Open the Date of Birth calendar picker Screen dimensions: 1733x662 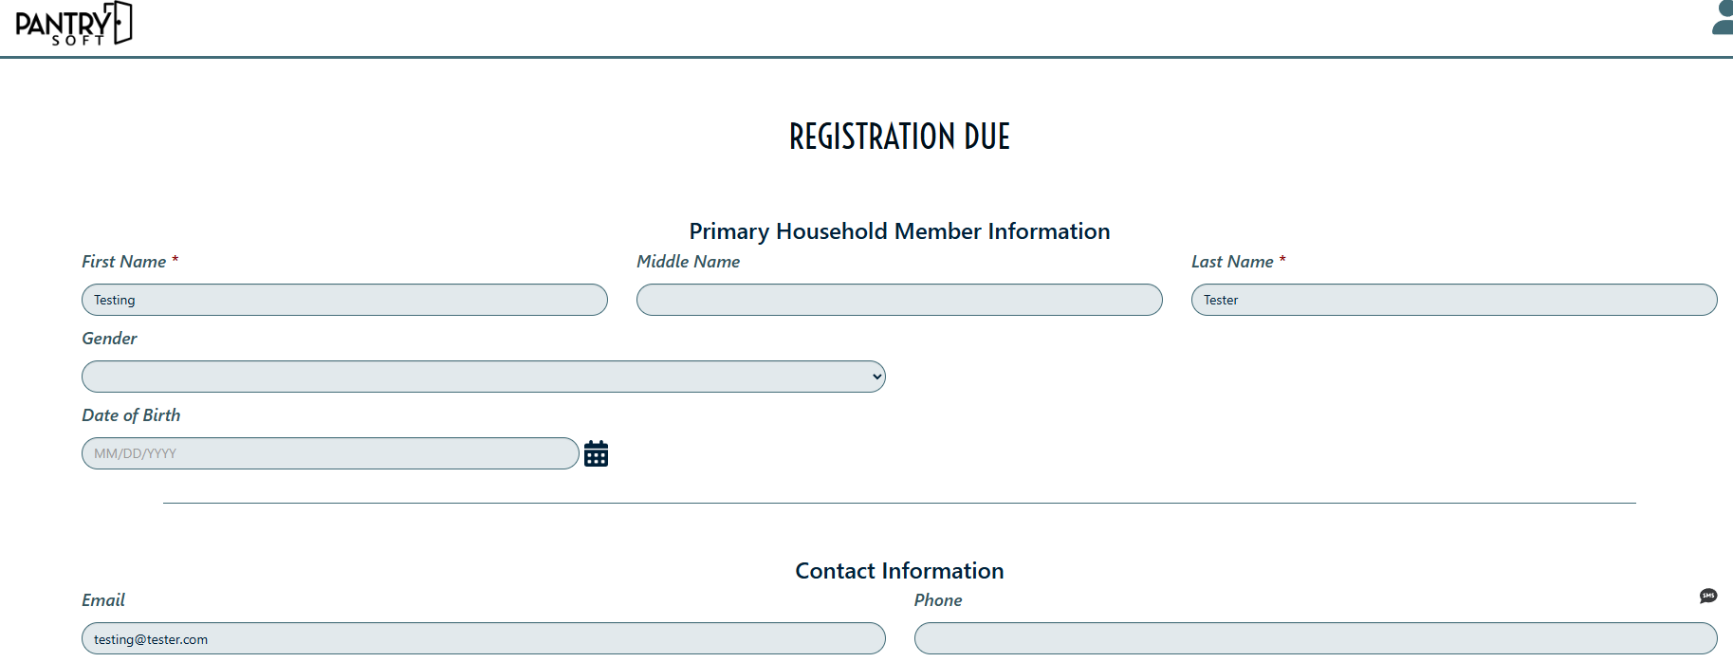pos(596,454)
